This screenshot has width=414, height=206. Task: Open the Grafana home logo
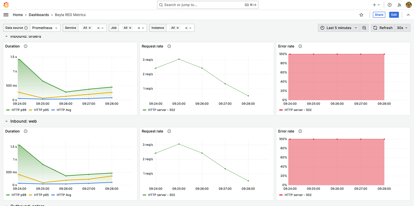click(6, 5)
